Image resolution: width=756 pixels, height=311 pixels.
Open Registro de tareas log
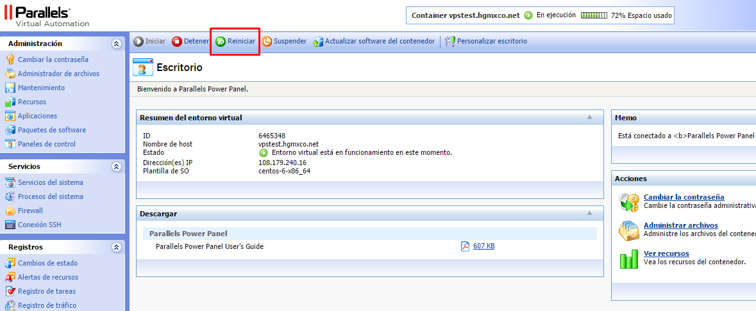point(47,291)
